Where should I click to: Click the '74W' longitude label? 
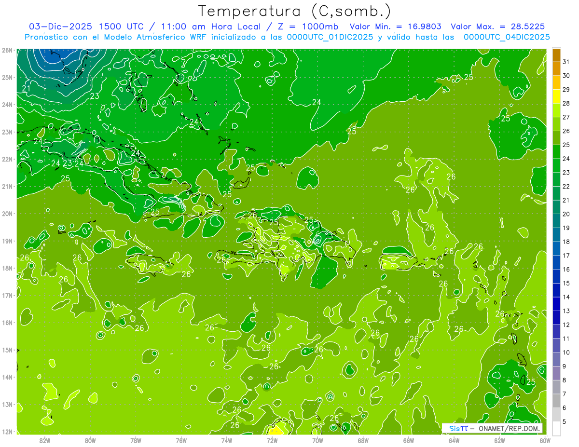pyautogui.click(x=227, y=440)
